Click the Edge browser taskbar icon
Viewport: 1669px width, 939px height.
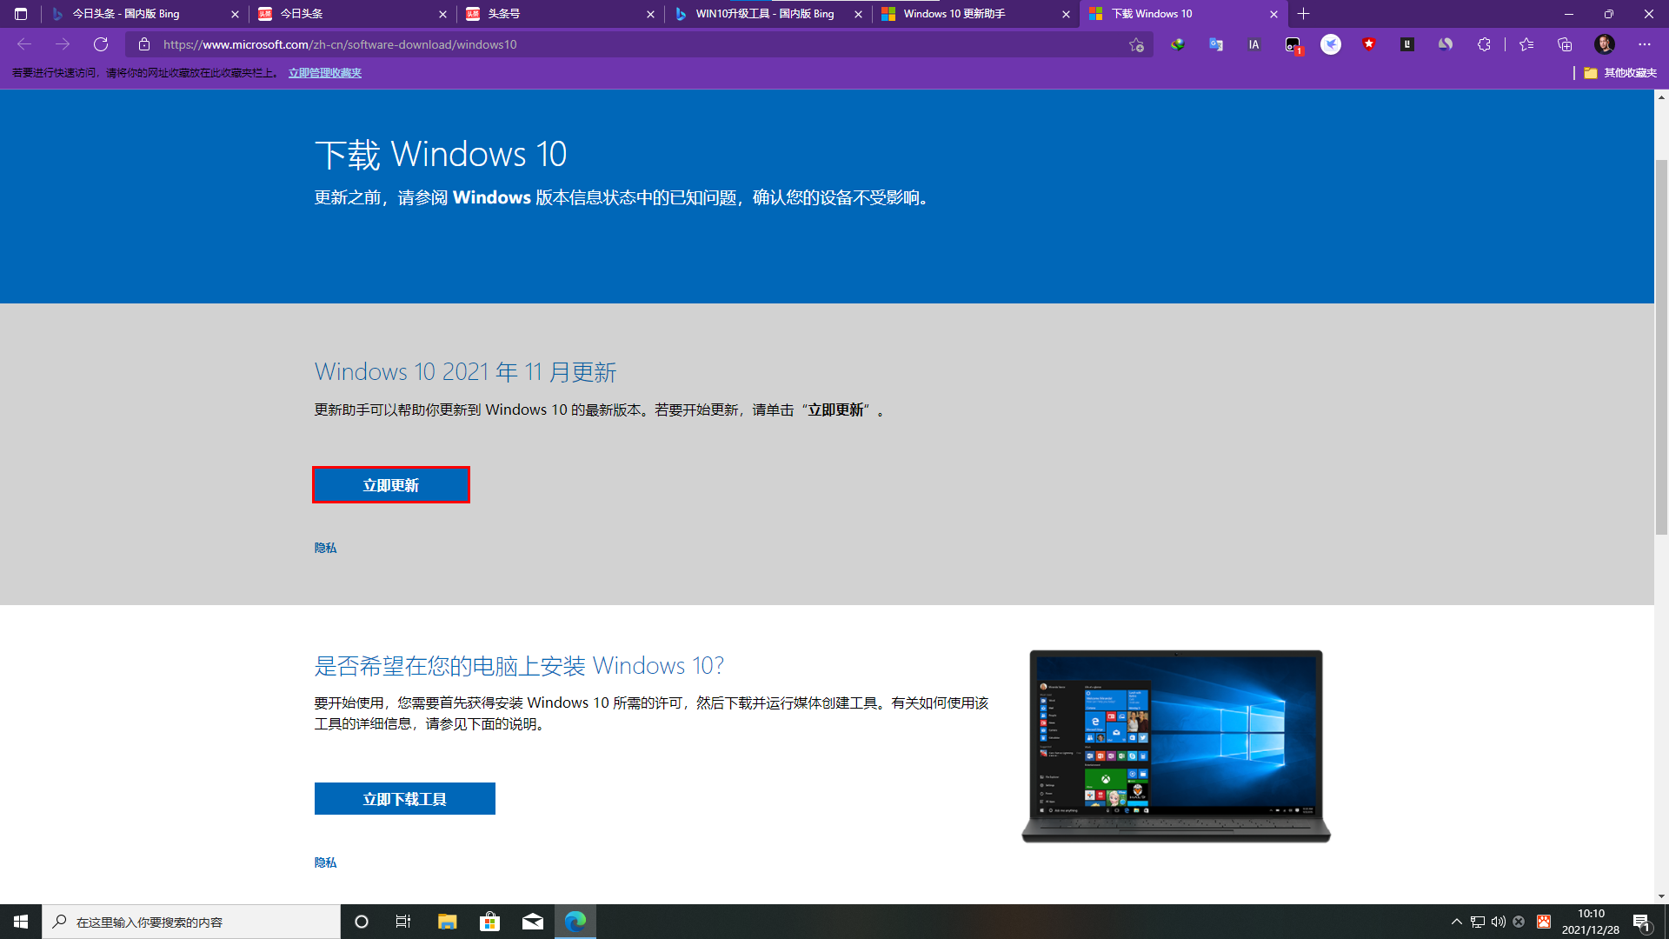coord(575,922)
